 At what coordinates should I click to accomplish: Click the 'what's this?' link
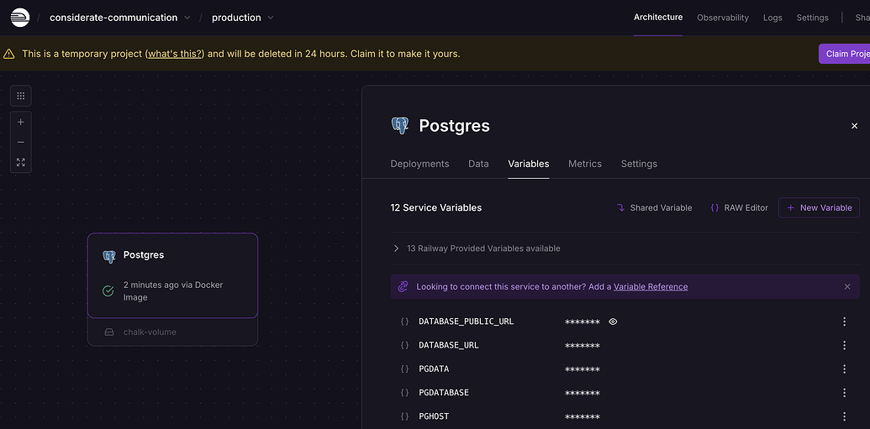175,54
